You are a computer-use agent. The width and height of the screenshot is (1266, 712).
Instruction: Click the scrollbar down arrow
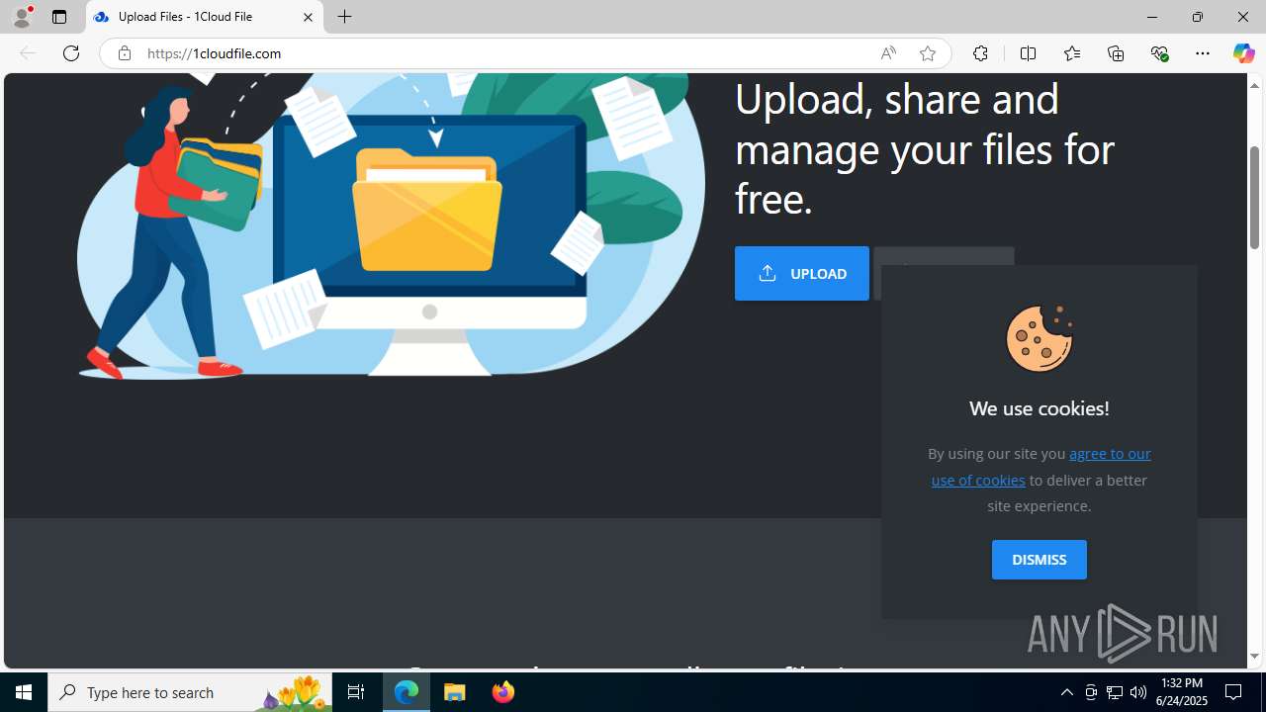[x=1254, y=657]
